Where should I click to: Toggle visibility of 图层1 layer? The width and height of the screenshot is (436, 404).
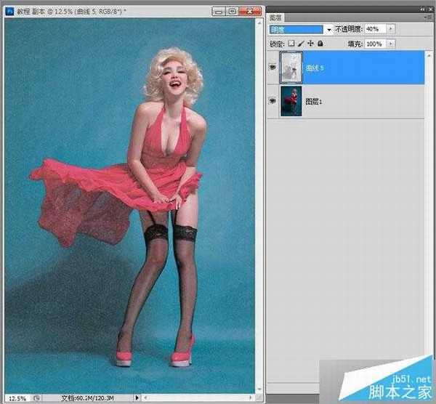(272, 101)
